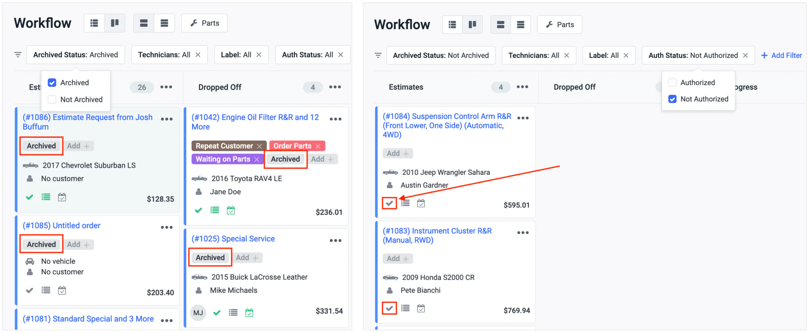
Task: Check the Not Archived checkbox
Action: (x=52, y=100)
